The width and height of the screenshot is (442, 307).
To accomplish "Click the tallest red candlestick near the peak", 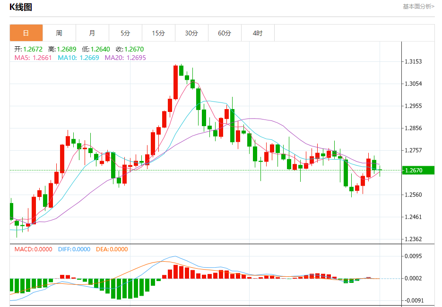I will [175, 82].
